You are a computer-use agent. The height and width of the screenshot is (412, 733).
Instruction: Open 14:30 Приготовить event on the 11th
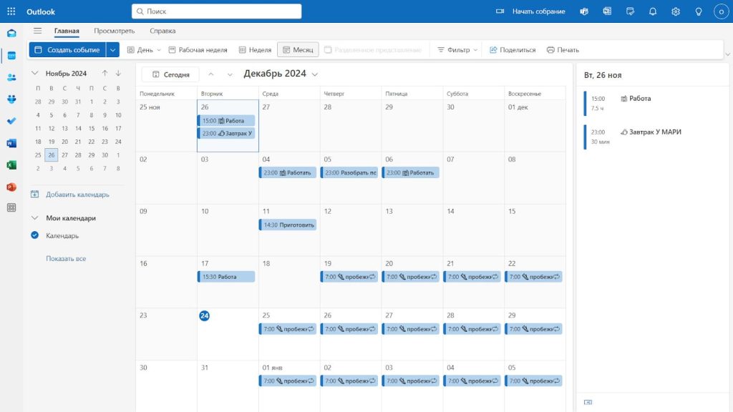pyautogui.click(x=288, y=225)
